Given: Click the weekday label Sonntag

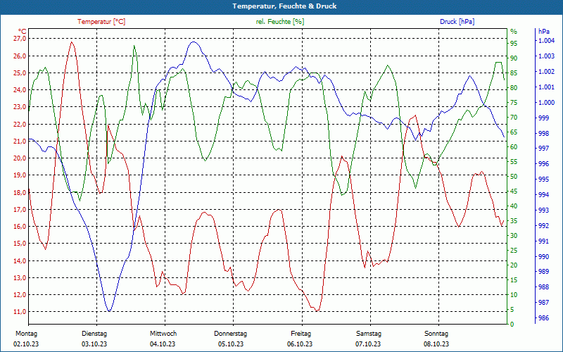Looking at the screenshot, I should pyautogui.click(x=436, y=334).
